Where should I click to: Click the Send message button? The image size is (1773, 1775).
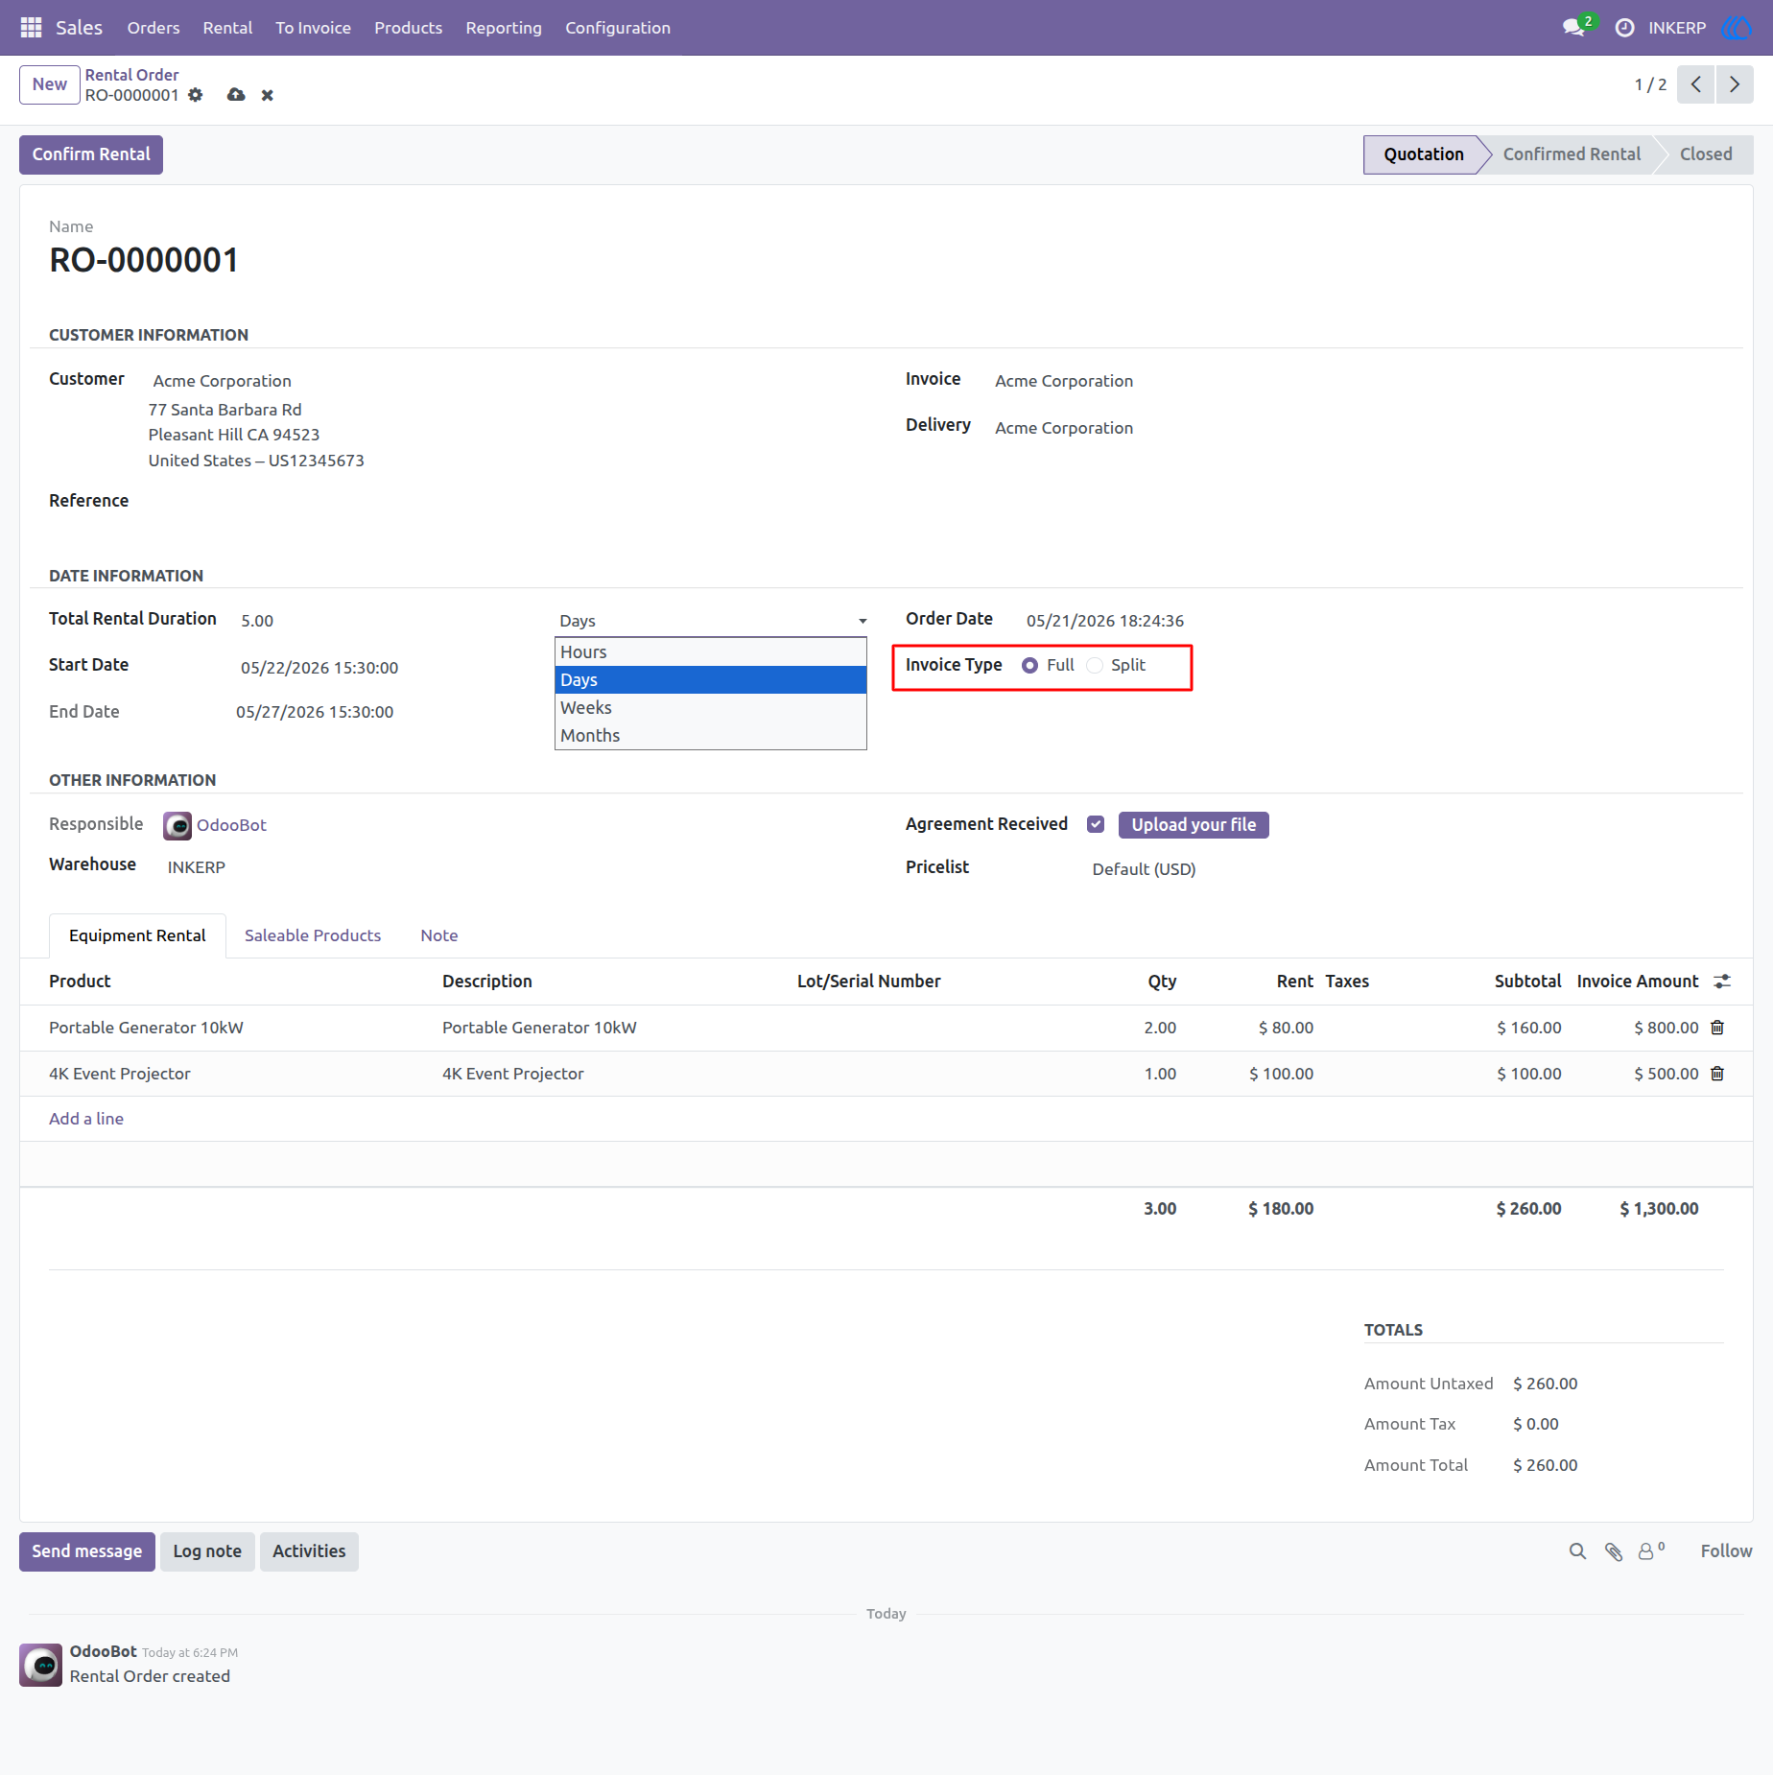pos(87,1551)
